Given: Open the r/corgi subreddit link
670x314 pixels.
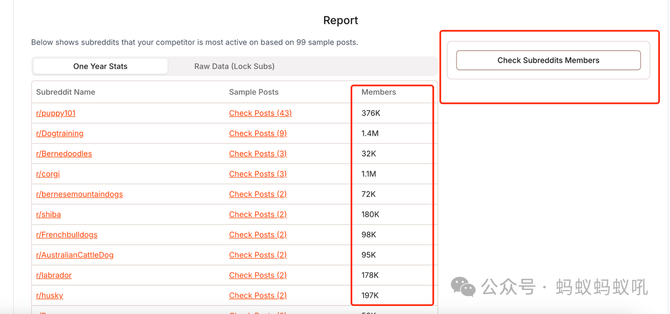Looking at the screenshot, I should click(x=48, y=174).
